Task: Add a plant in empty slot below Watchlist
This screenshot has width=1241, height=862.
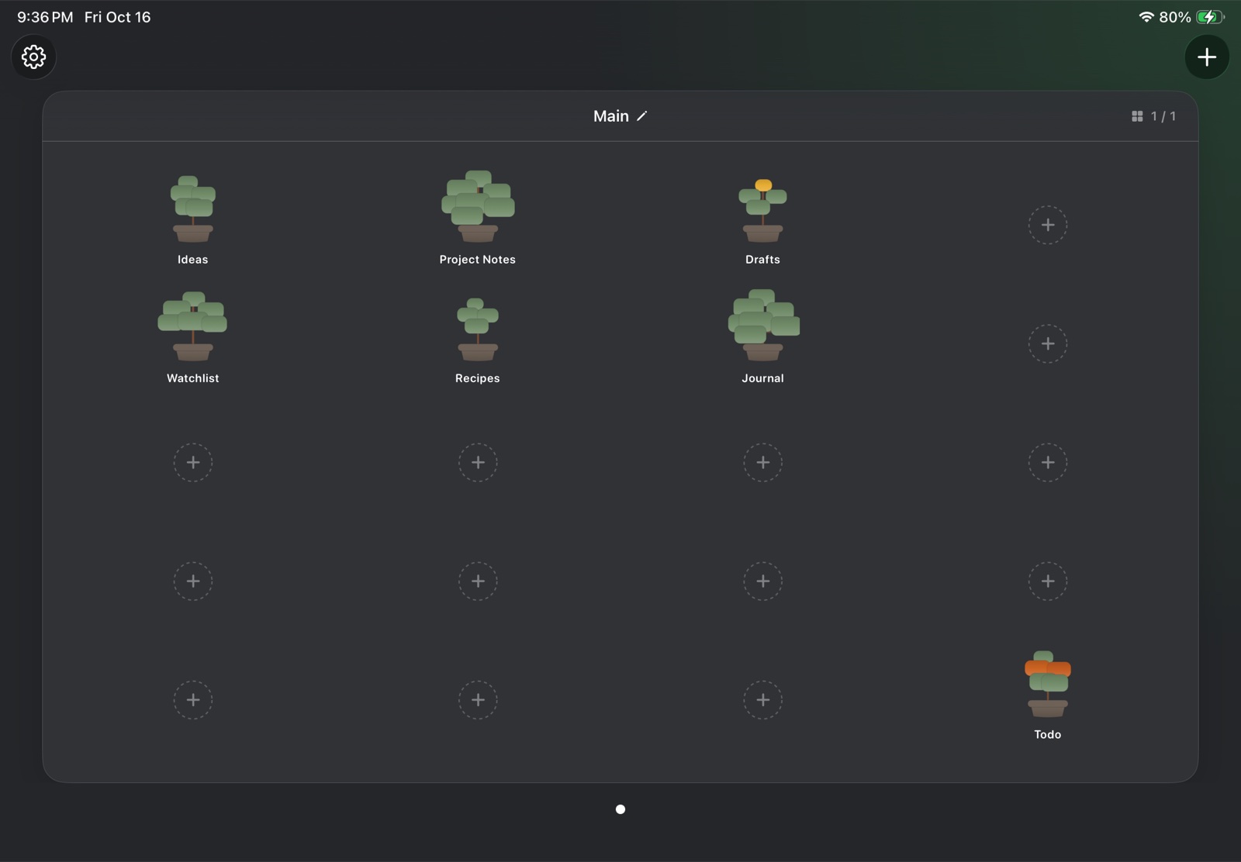Action: (x=193, y=463)
